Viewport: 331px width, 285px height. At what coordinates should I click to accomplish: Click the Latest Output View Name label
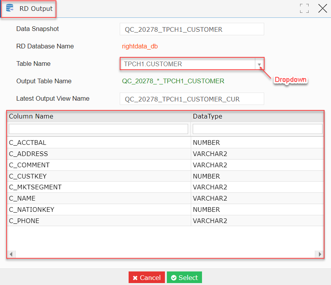(x=53, y=99)
